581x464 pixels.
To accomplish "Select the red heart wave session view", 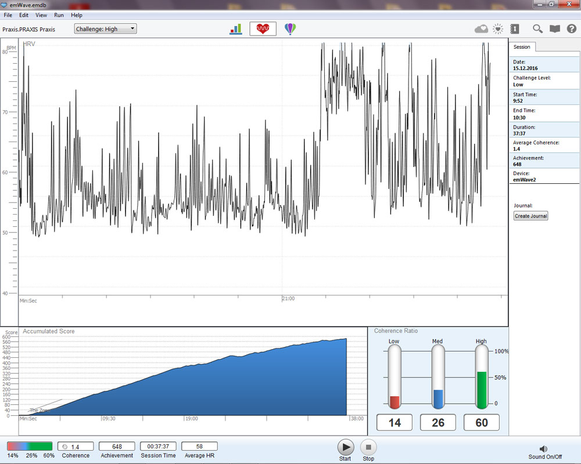I will [263, 29].
